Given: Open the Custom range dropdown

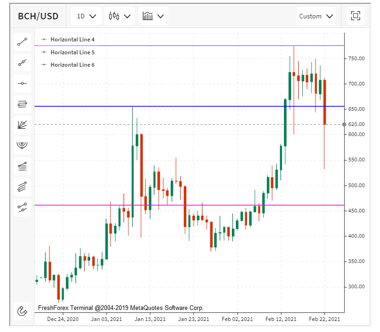Looking at the screenshot, I should coord(316,16).
